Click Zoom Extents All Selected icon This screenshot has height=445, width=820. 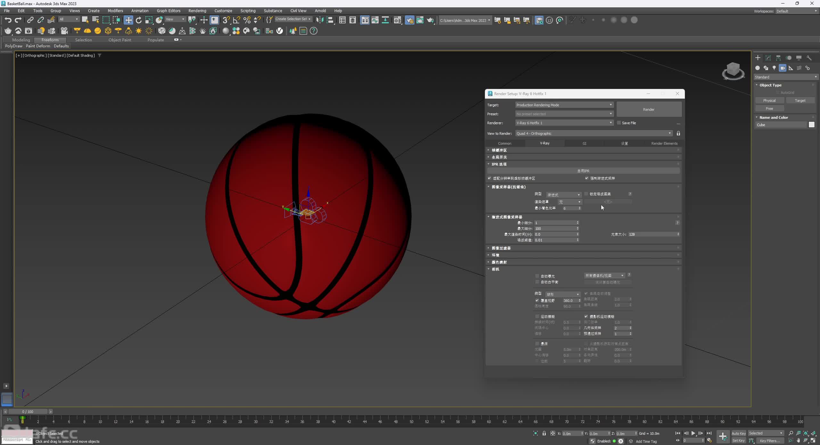pos(814,433)
